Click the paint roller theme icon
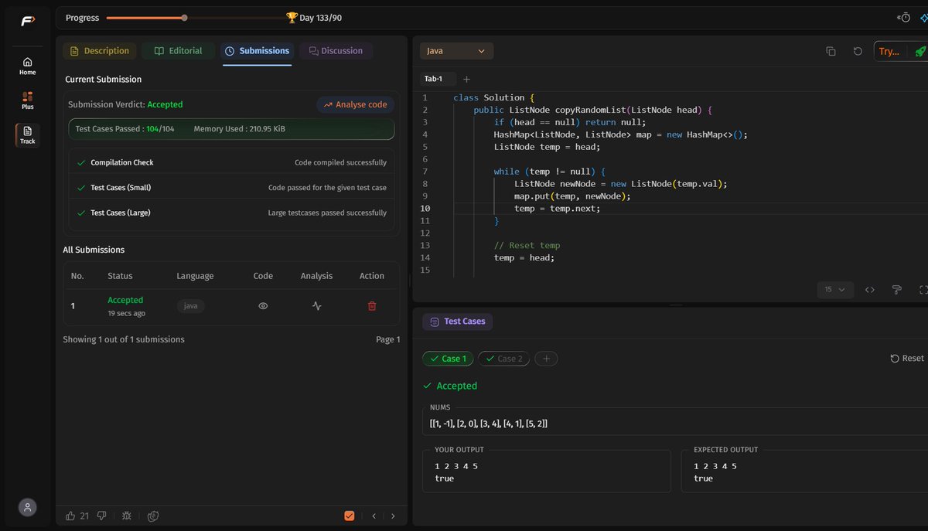Image resolution: width=928 pixels, height=531 pixels. (x=897, y=290)
